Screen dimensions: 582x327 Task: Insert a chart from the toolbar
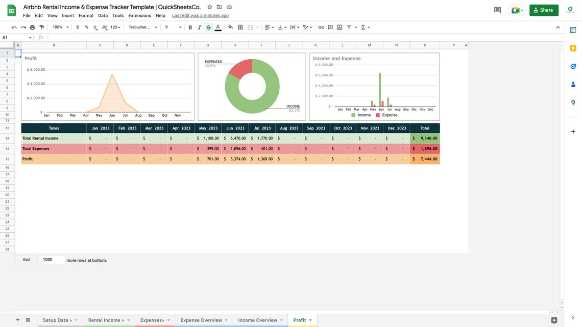339,26
